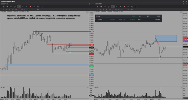The image size is (188, 100).
Task: Click the mouse icon in GRTUSDT 5M toolbar
Action: pyautogui.click(x=109, y=7)
